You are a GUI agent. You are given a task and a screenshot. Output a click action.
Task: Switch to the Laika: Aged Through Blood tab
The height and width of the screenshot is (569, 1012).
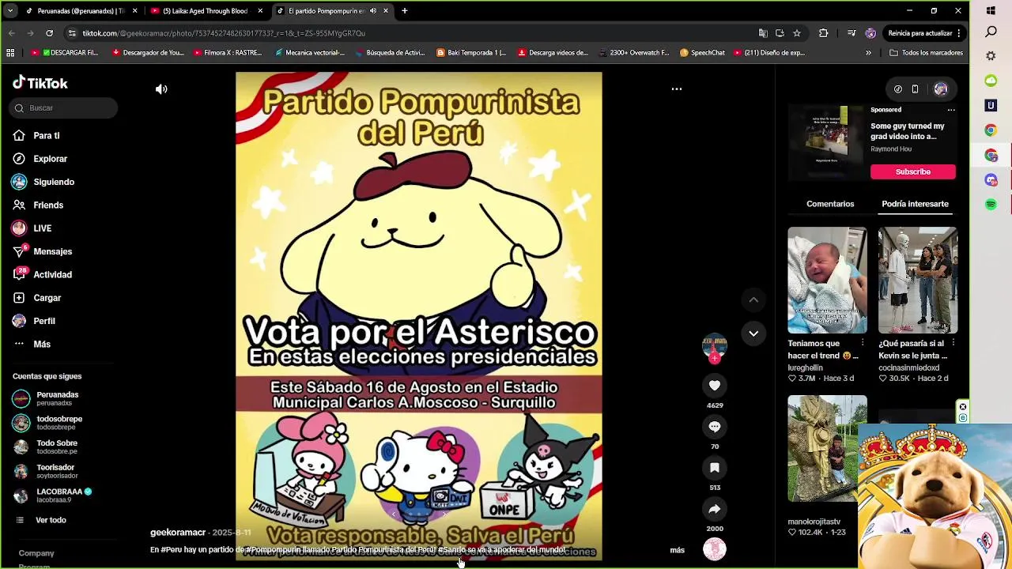(x=206, y=11)
